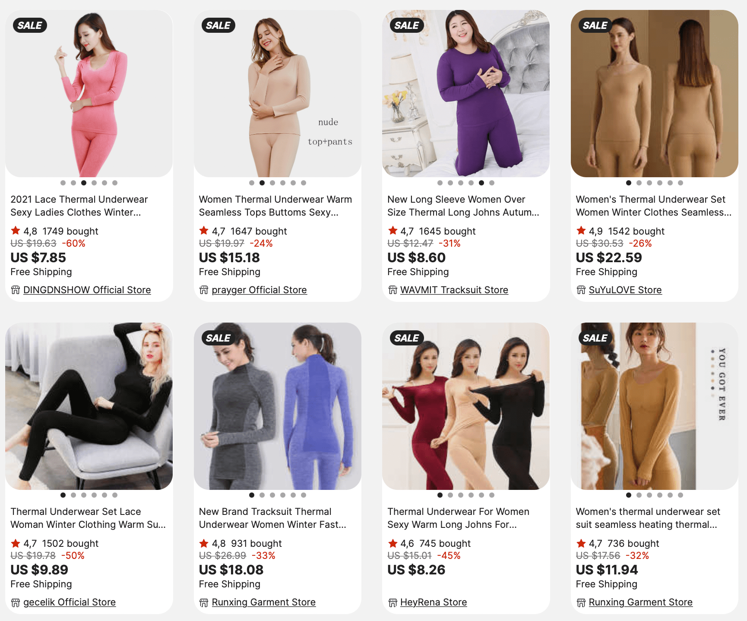Click store icon beside WAVMIT Tracksuit Store

[x=392, y=290]
